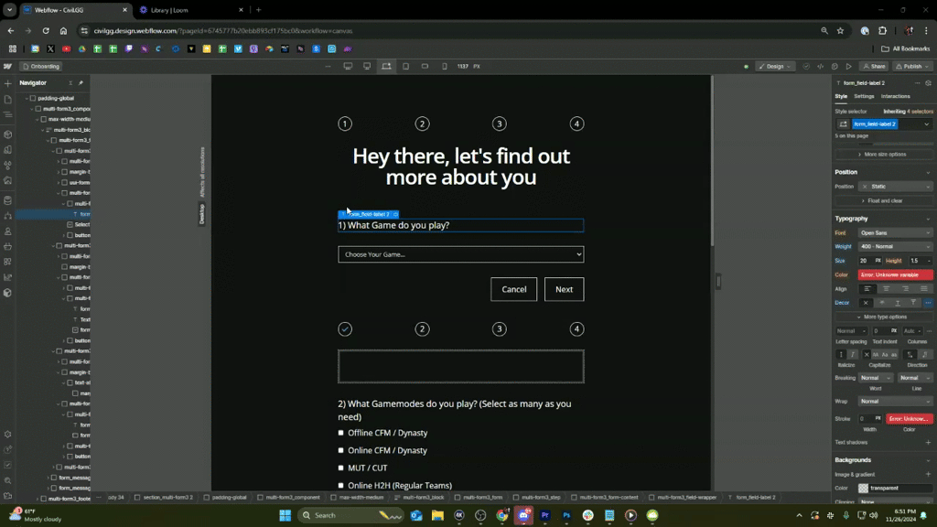
Task: Open the Choose Your Game dropdown
Action: point(460,254)
